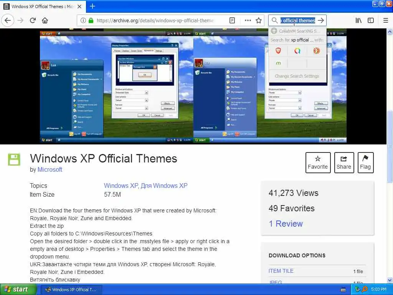Click the DOWNLOAD OPTIONS heading
The width and height of the screenshot is (393, 295).
click(297, 255)
